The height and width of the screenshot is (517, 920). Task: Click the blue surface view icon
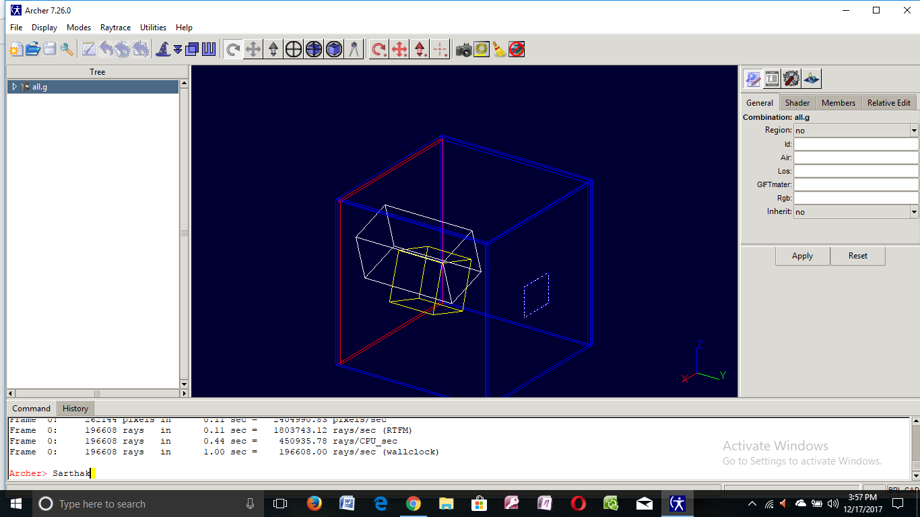812,79
